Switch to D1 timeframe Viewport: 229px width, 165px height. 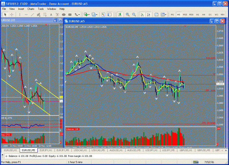(210, 15)
